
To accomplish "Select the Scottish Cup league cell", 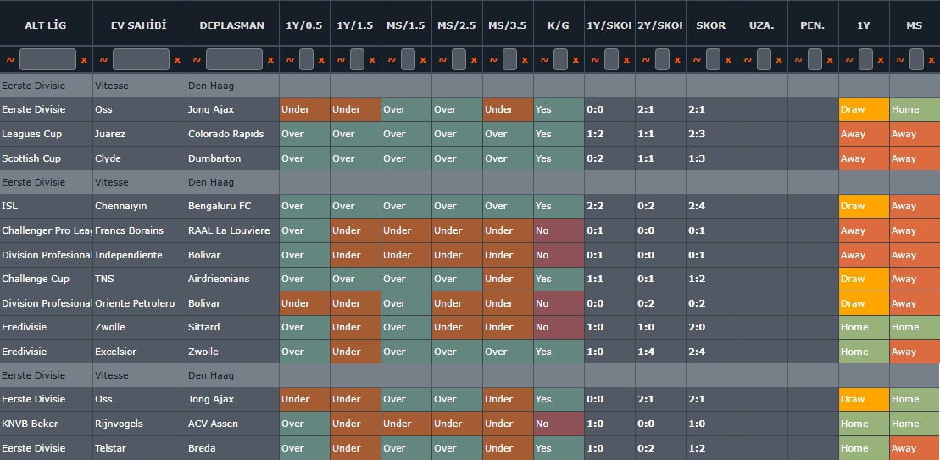I will pos(46,158).
